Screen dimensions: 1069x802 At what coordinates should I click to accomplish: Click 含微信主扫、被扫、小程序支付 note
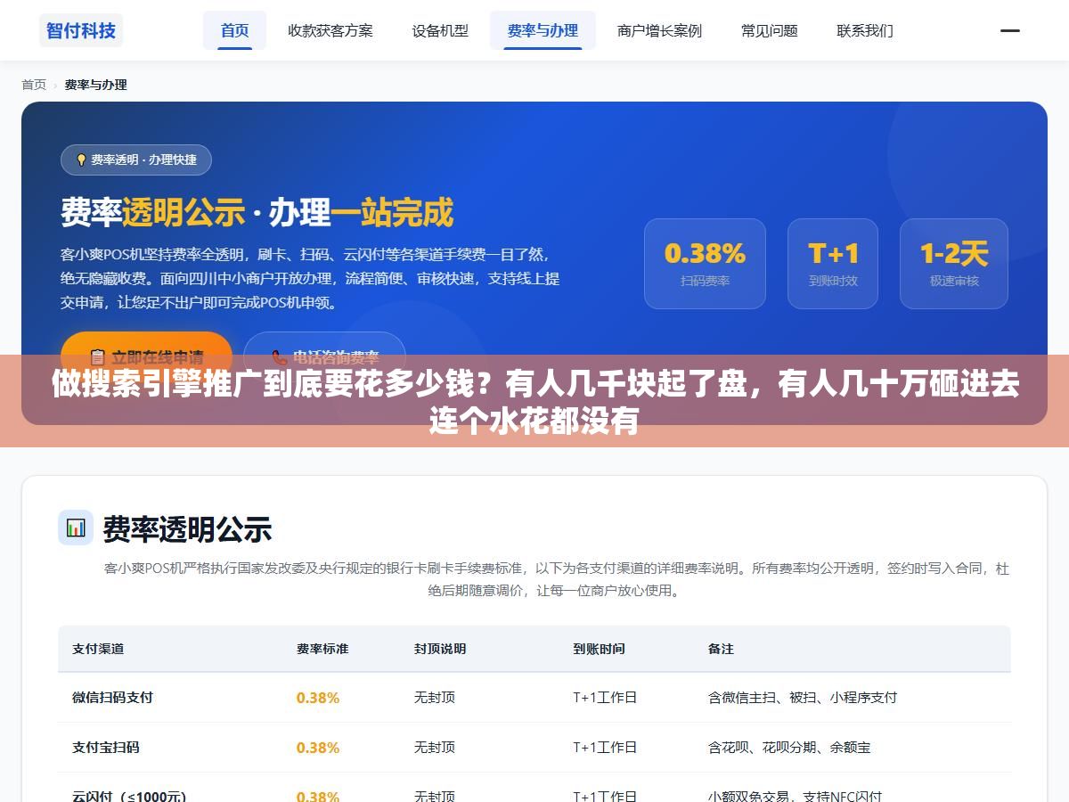click(803, 698)
